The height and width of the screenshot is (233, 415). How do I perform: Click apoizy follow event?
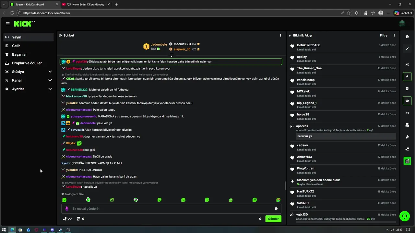(x=343, y=59)
